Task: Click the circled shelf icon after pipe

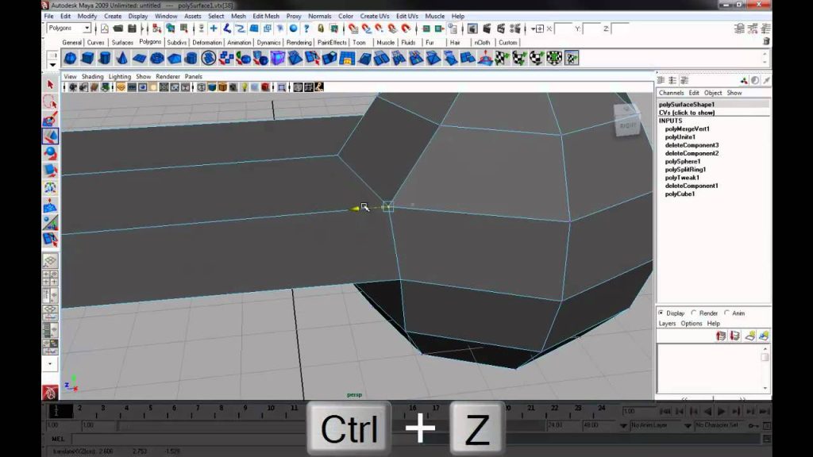Action: pyautogui.click(x=209, y=58)
